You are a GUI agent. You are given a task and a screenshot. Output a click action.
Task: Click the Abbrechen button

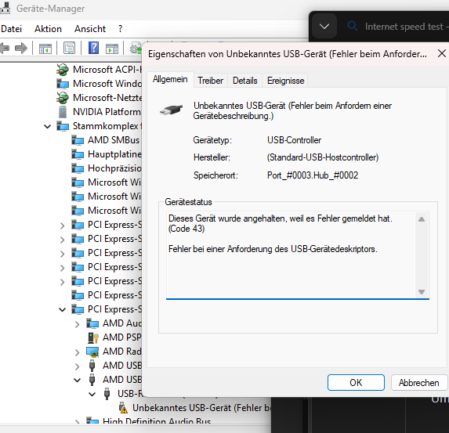tap(419, 383)
